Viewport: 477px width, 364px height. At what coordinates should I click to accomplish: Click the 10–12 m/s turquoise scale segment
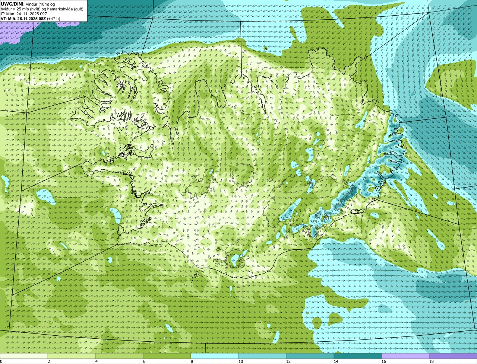click(262, 356)
